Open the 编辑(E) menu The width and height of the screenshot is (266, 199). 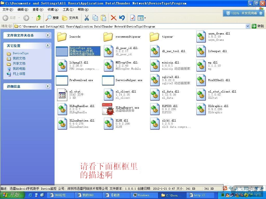click(x=23, y=10)
